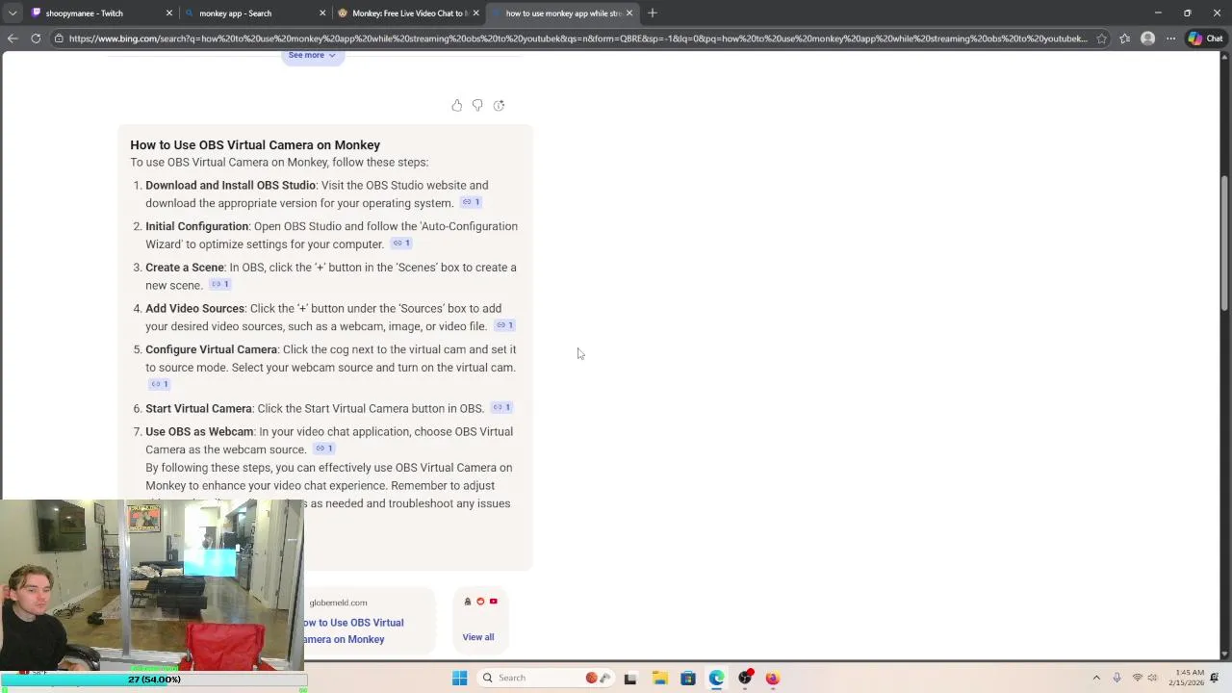Click the vertical page scrollbar
The width and height of the screenshot is (1232, 693).
click(1224, 244)
